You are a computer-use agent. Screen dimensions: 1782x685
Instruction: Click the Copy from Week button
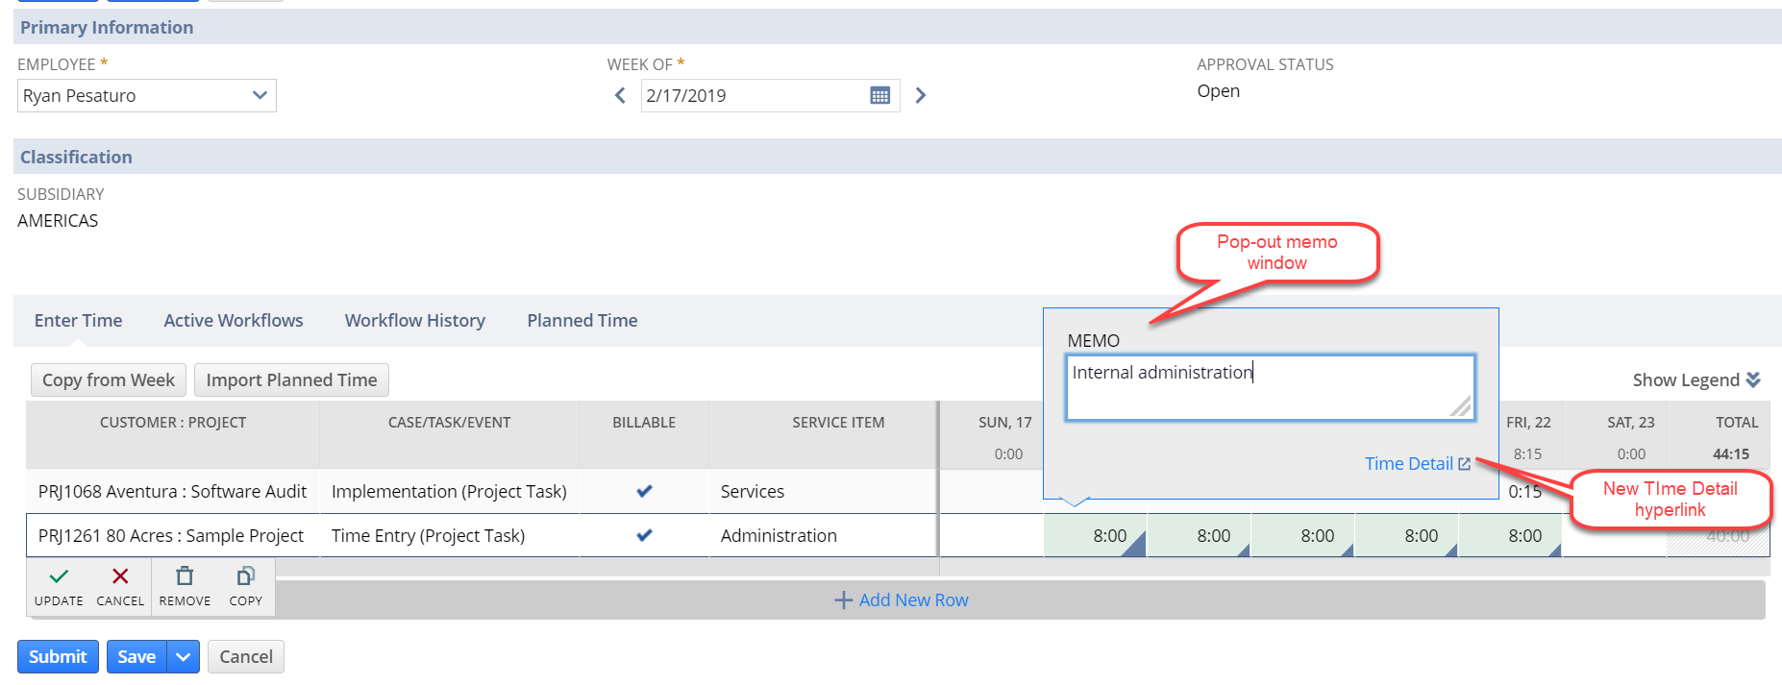coord(109,380)
